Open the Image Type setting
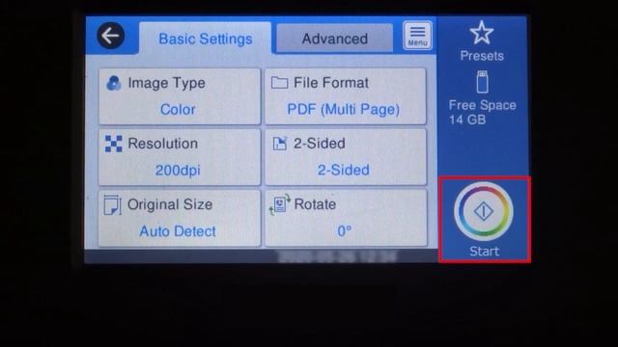This screenshot has height=347, width=618. (x=180, y=96)
